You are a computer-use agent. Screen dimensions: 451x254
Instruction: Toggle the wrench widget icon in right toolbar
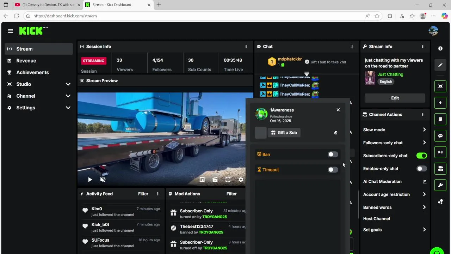(x=440, y=185)
